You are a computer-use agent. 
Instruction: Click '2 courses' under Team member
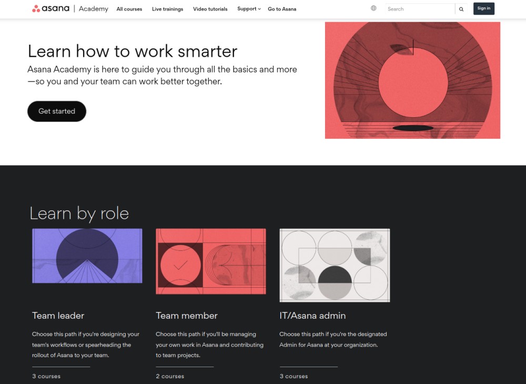(170, 376)
